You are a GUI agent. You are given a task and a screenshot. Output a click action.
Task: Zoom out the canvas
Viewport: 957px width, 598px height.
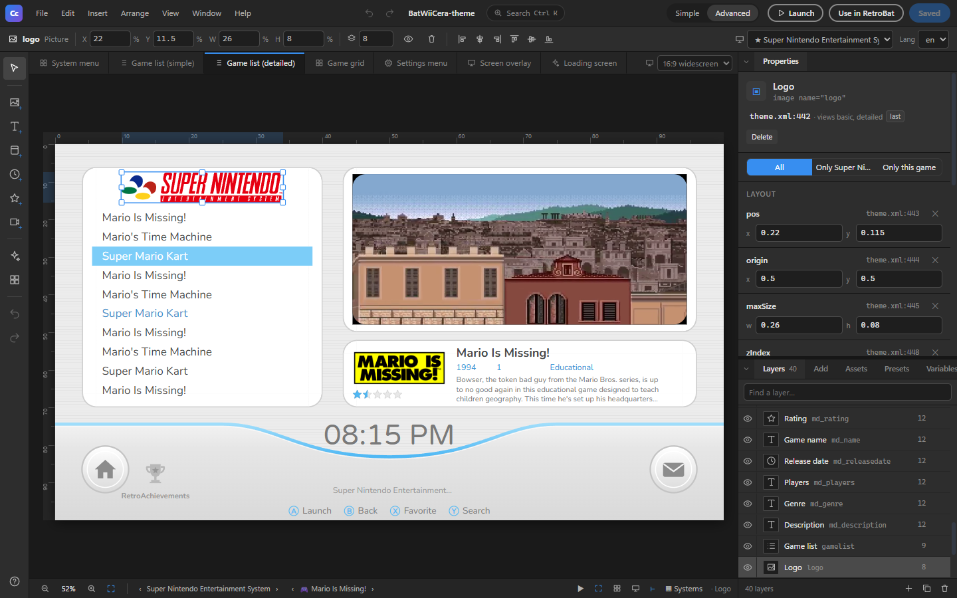[45, 589]
